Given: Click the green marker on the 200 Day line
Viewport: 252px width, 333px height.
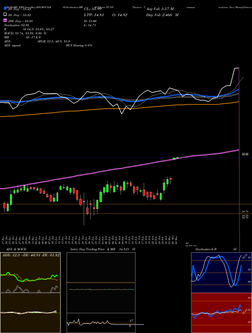Looking at the screenshot, I should coord(174,158).
